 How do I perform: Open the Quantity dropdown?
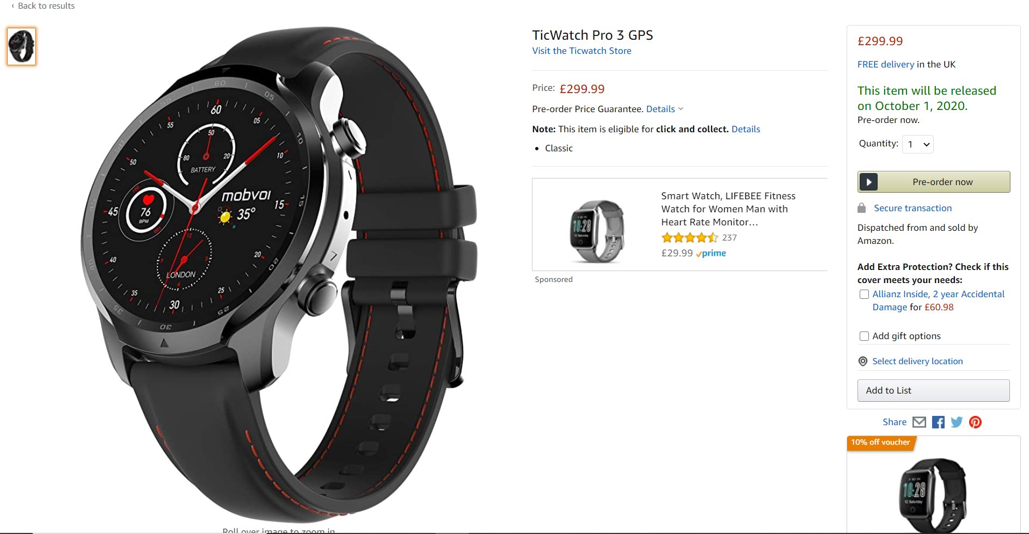pyautogui.click(x=918, y=144)
